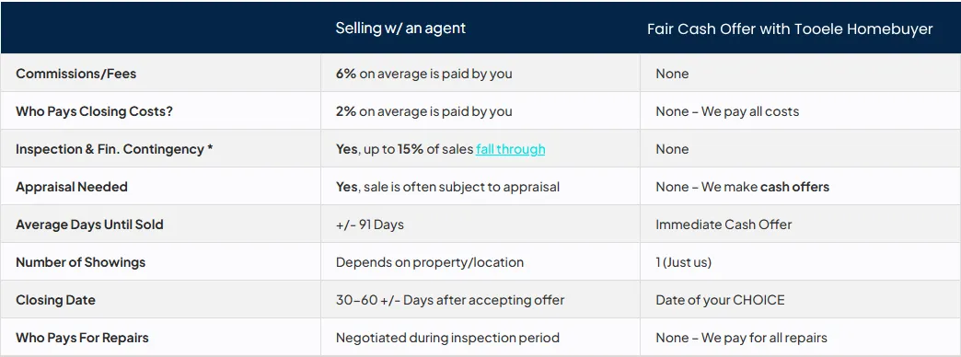Click the "Commissions/Fees" row label
This screenshot has height=357, width=961.
click(76, 74)
